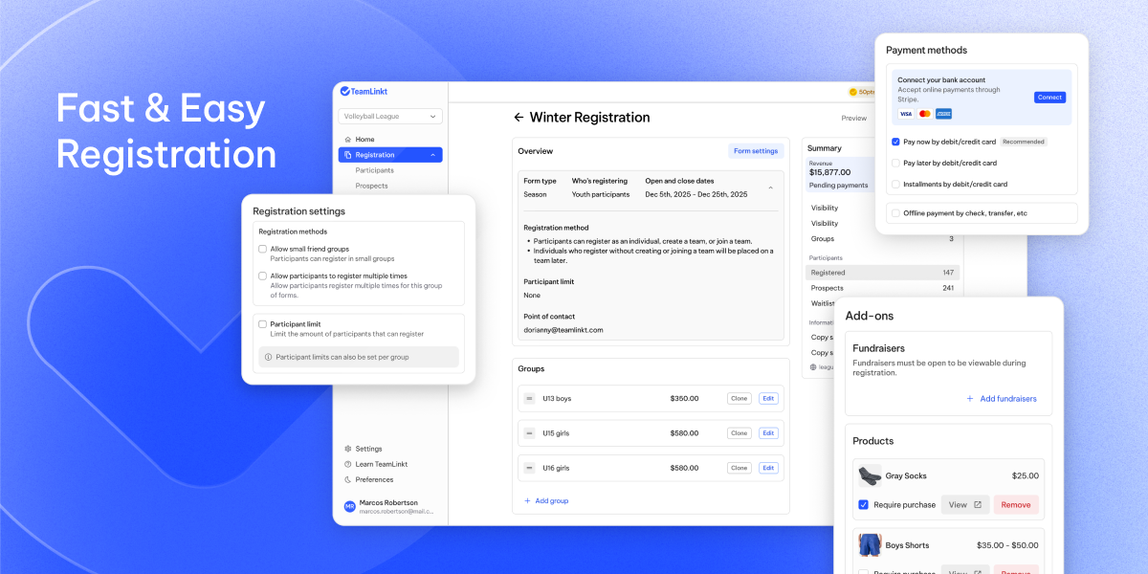The image size is (1148, 574).
Task: Click the back arrow beside Winter Registration
Action: click(x=519, y=118)
